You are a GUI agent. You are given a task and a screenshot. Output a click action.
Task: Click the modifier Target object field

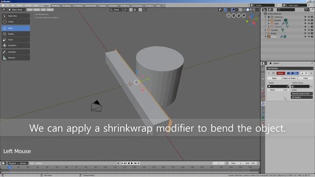pyautogui.click(x=279, y=87)
